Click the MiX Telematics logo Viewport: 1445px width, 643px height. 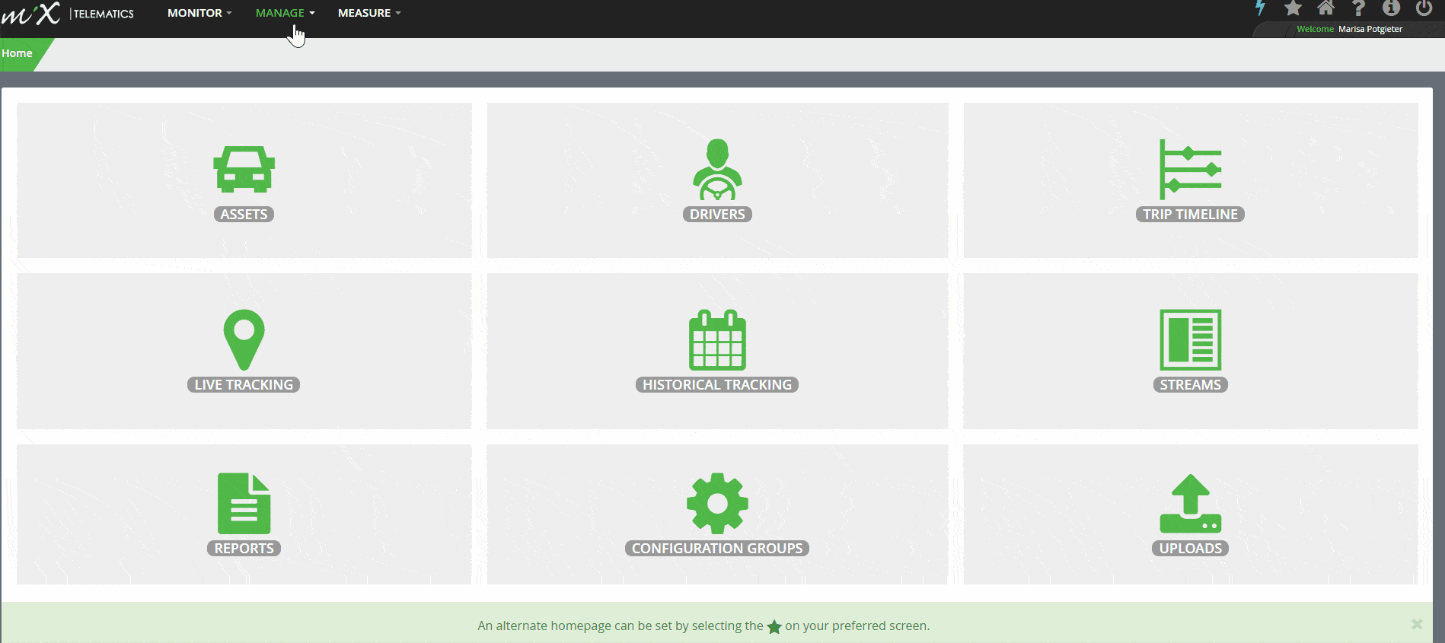[x=68, y=13]
